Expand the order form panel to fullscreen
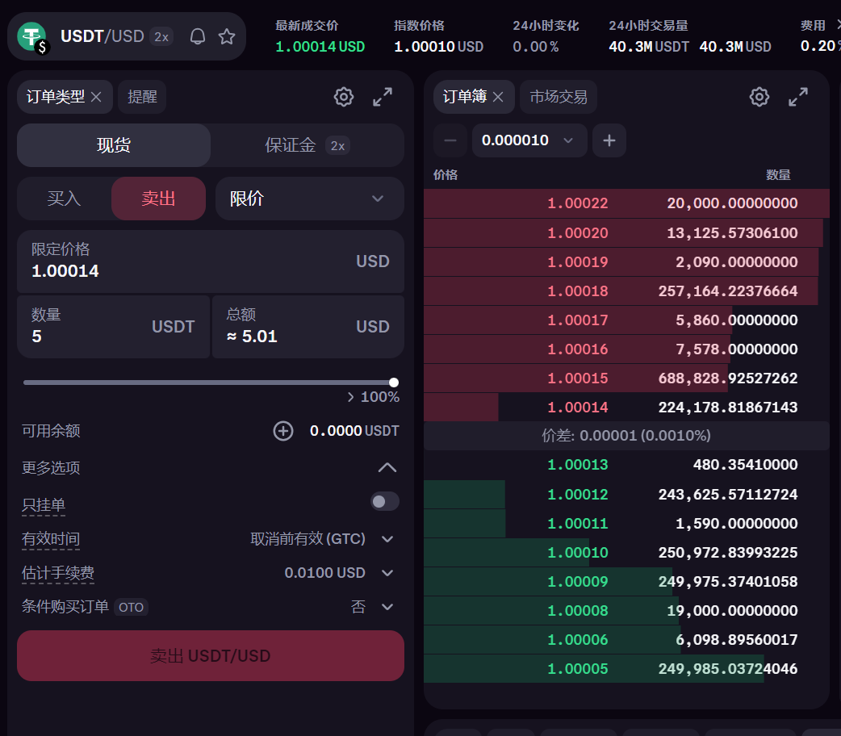The image size is (841, 736). point(383,97)
